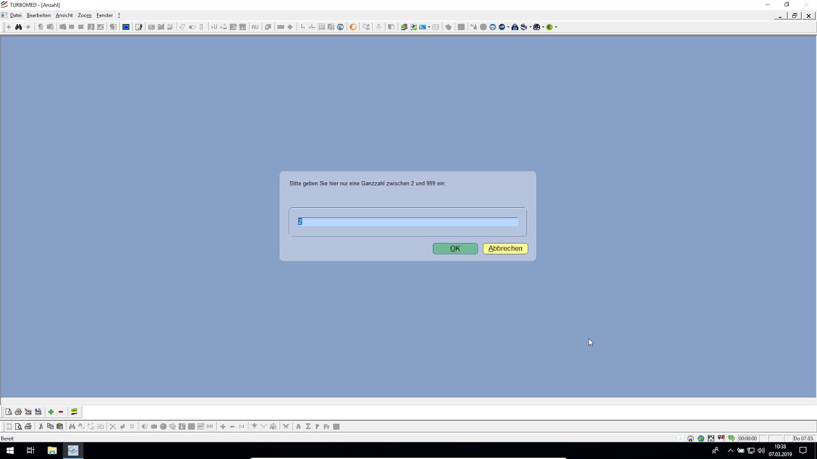Viewport: 817px width, 459px height.
Task: Click the AU toolbar button
Action: (x=255, y=27)
